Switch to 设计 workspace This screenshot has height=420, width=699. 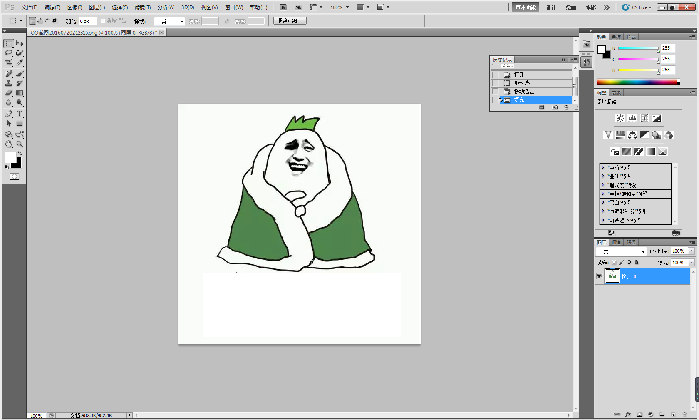coord(551,7)
